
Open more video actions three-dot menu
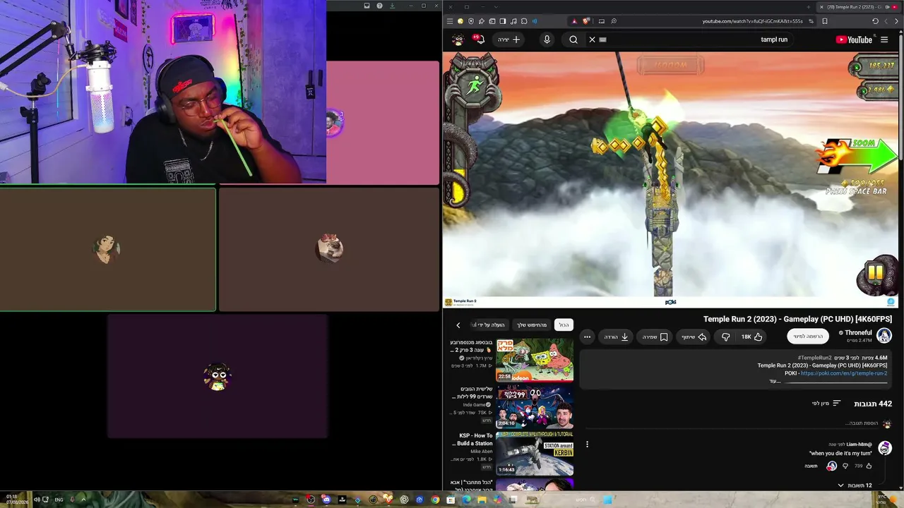click(587, 337)
